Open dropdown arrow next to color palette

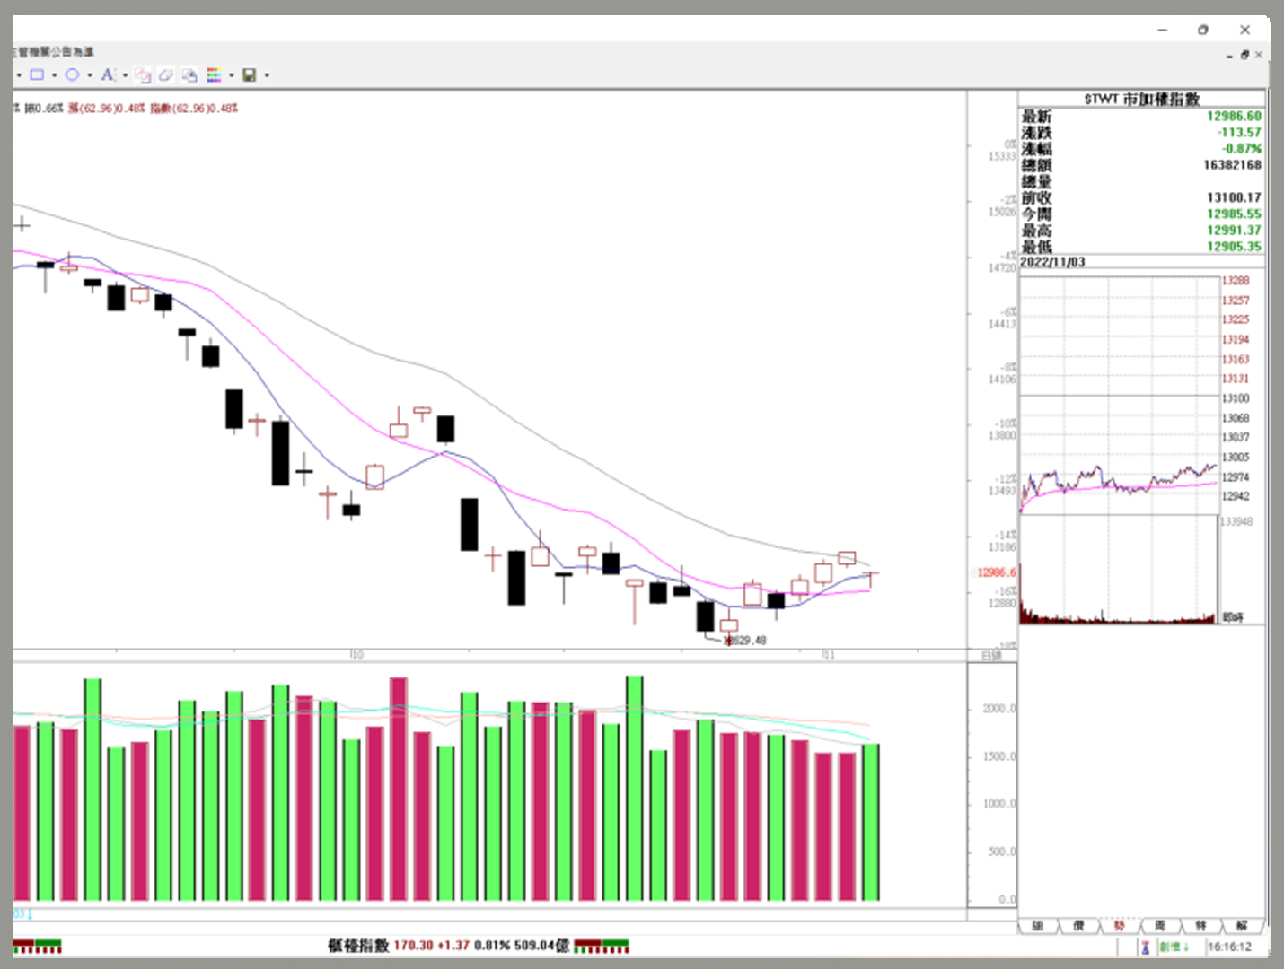[x=232, y=75]
